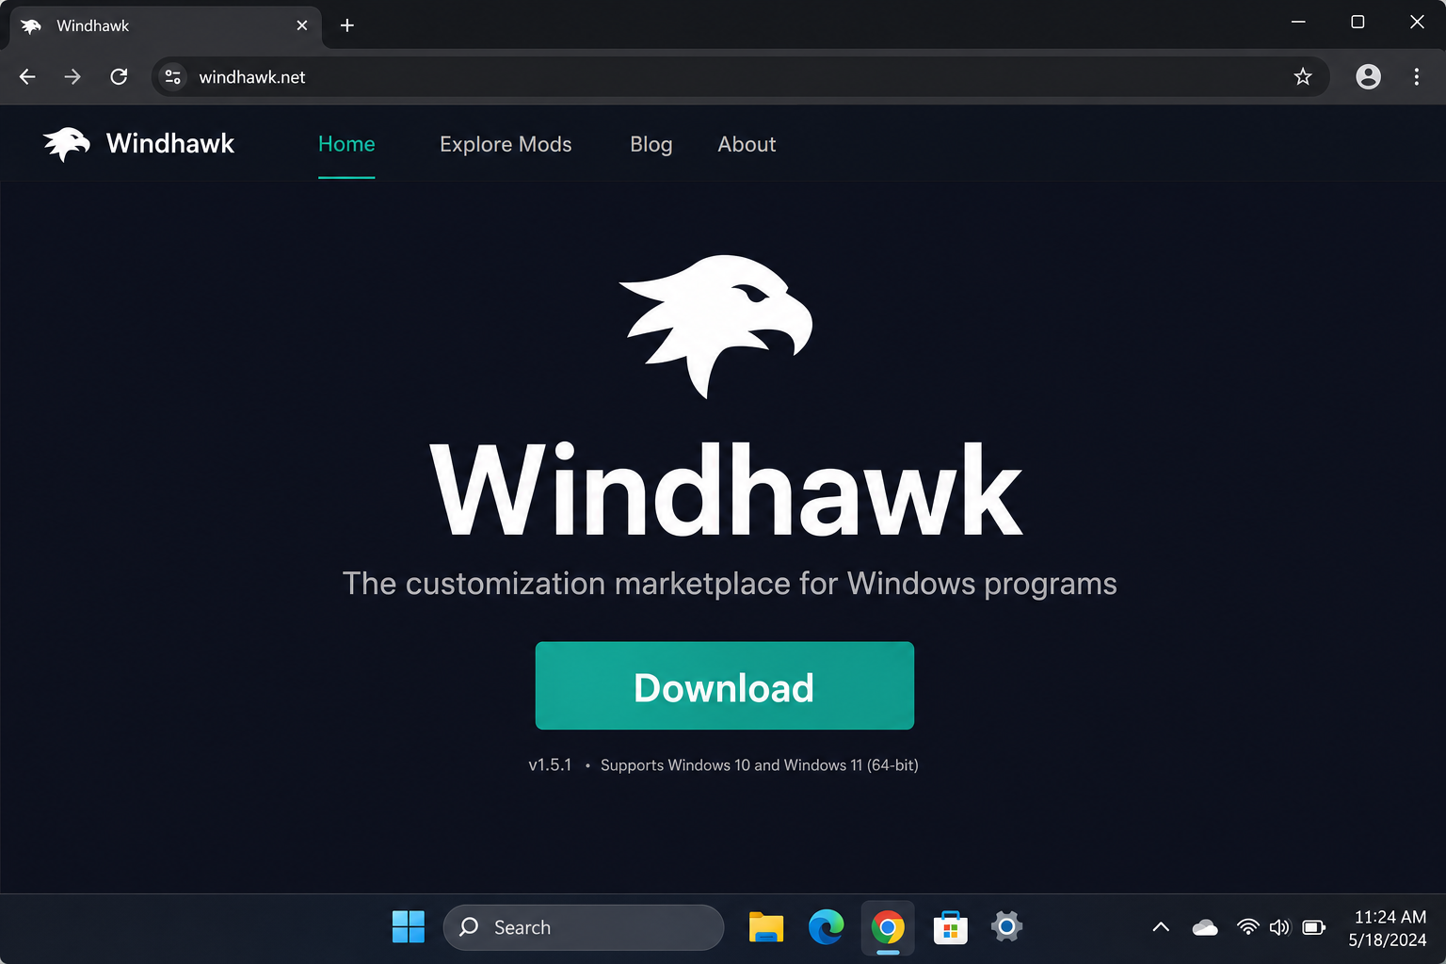Open Microsoft Store from taskbar
The width and height of the screenshot is (1446, 964).
(x=950, y=927)
